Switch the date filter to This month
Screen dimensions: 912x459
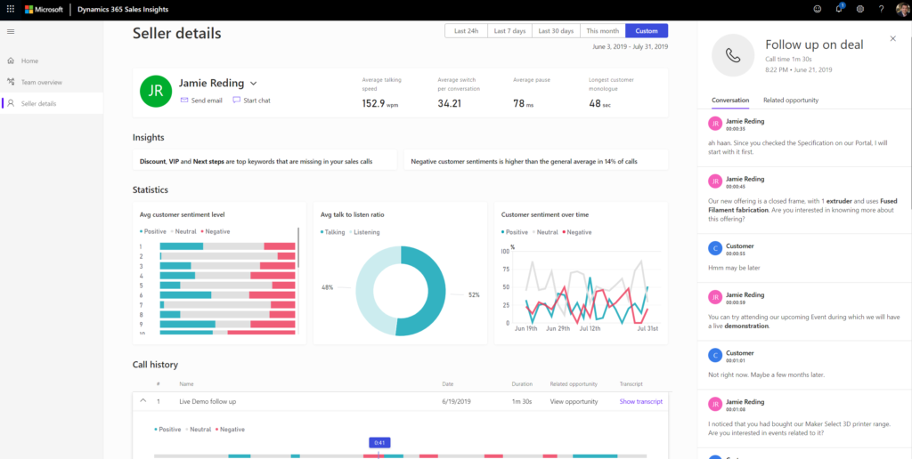point(603,31)
